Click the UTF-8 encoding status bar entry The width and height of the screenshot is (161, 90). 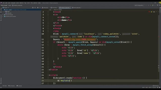coord(150,87)
